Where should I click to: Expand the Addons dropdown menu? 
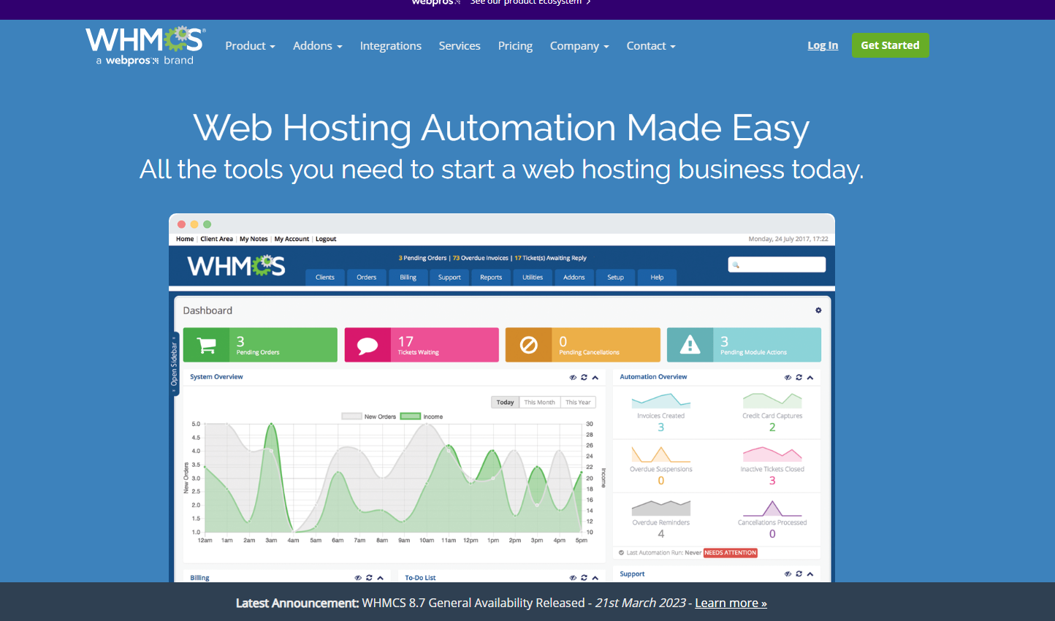(317, 46)
